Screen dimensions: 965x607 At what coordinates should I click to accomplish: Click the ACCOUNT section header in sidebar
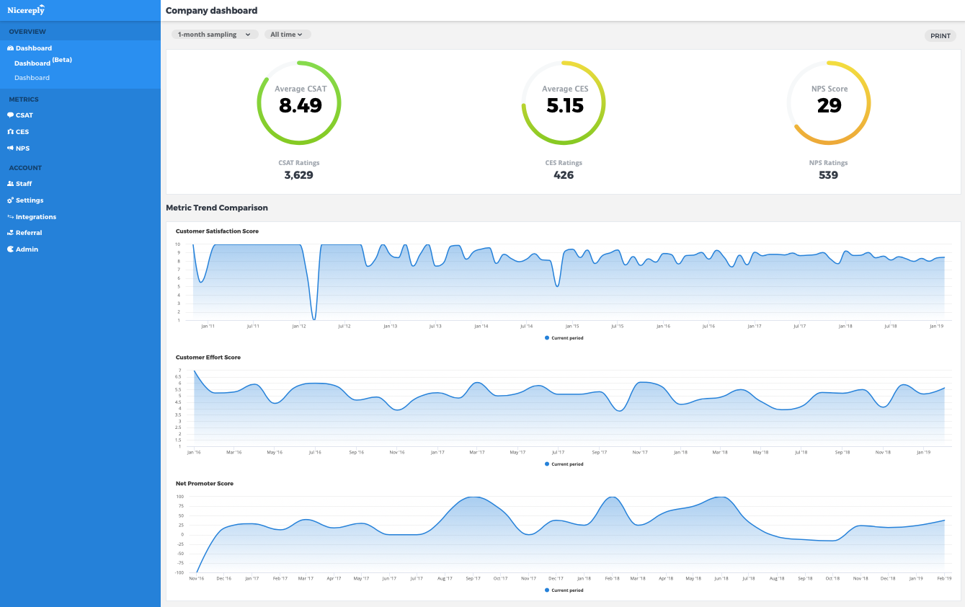(25, 168)
